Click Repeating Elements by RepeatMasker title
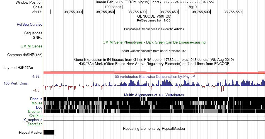Image resolution: width=265 pixels, height=139 pixels. coord(154,128)
